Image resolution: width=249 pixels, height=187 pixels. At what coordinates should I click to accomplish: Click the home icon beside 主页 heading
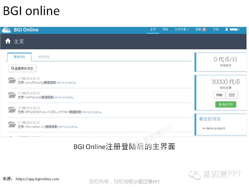tap(8, 41)
